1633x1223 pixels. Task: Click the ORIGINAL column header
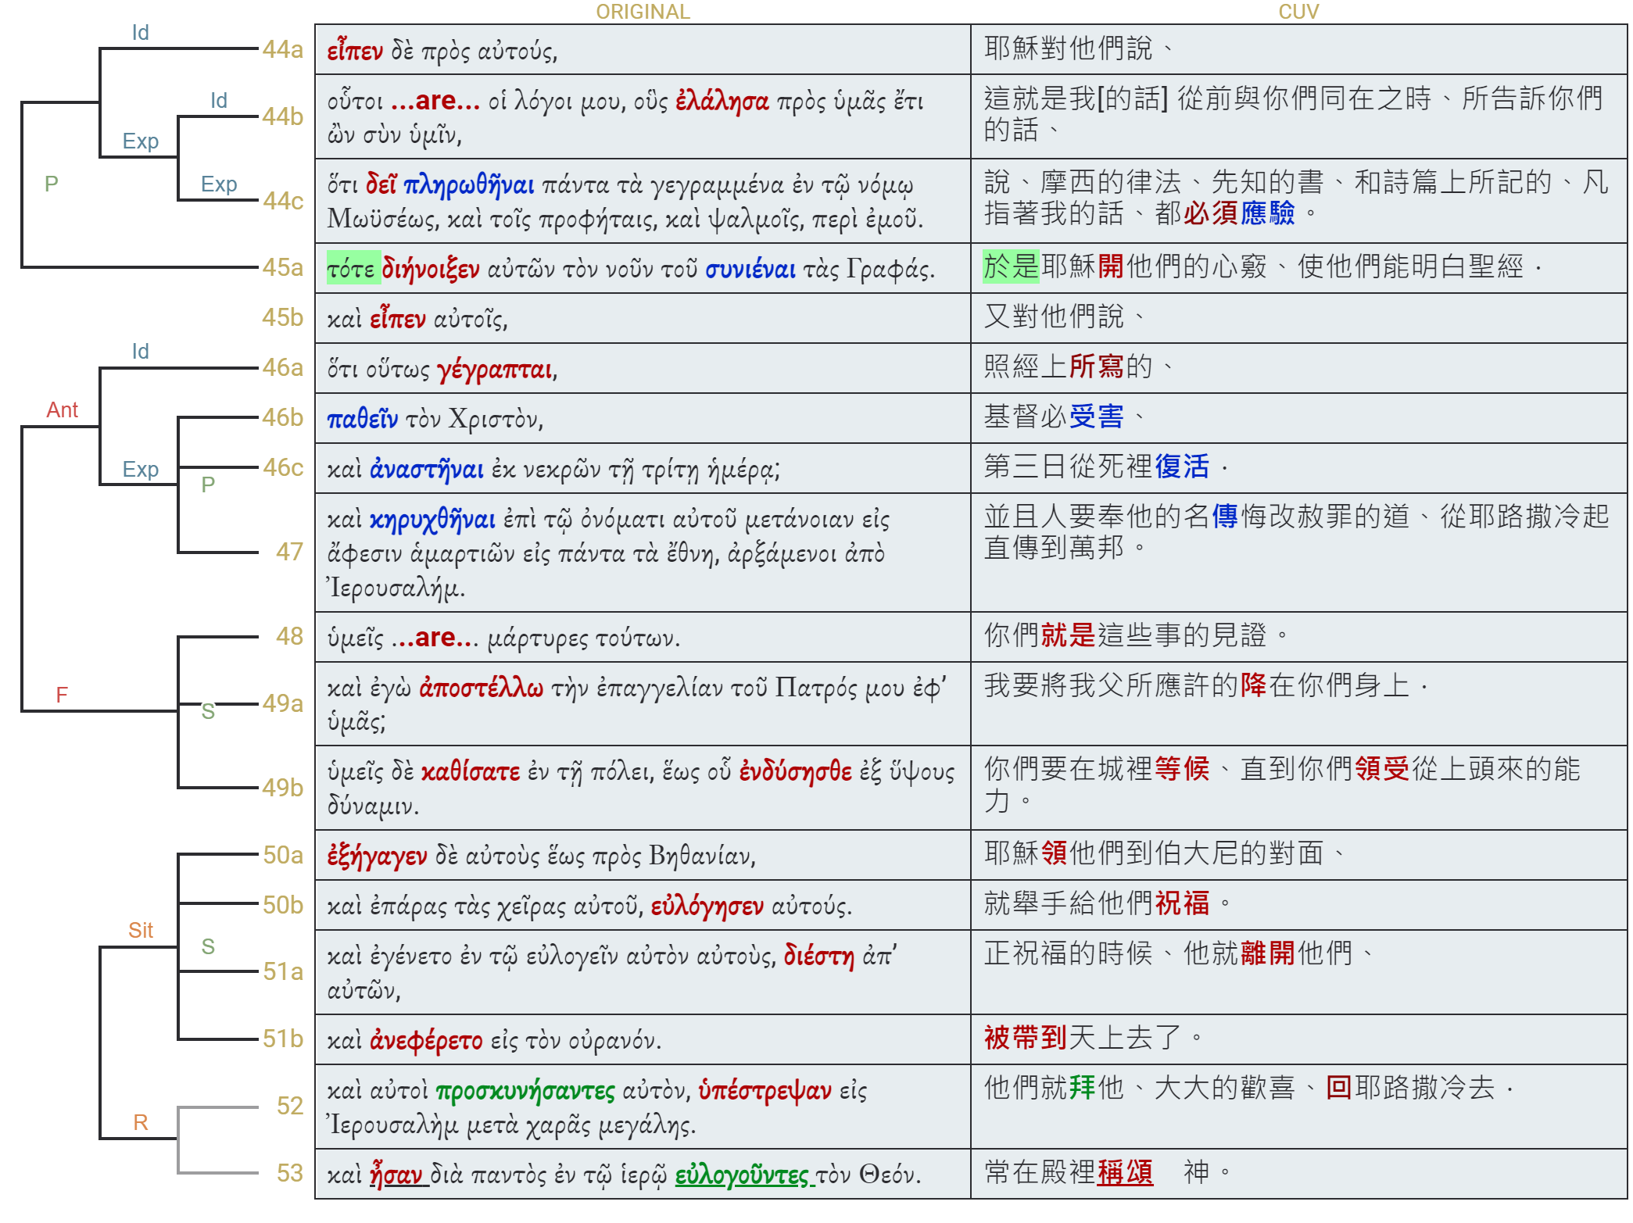[643, 12]
